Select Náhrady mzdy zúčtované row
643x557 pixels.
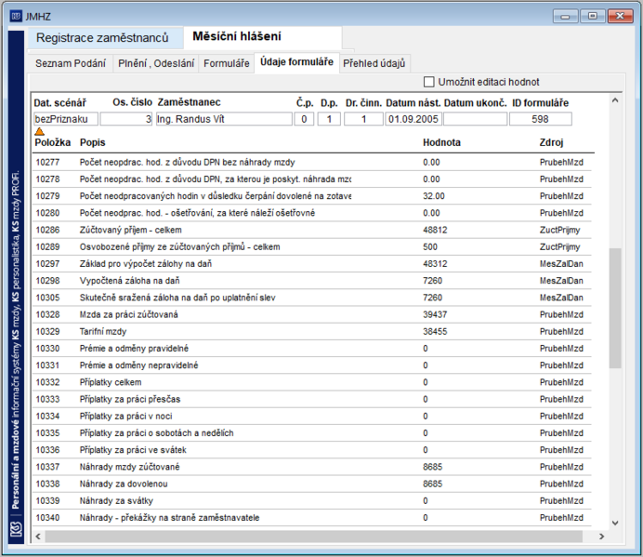tap(311, 467)
